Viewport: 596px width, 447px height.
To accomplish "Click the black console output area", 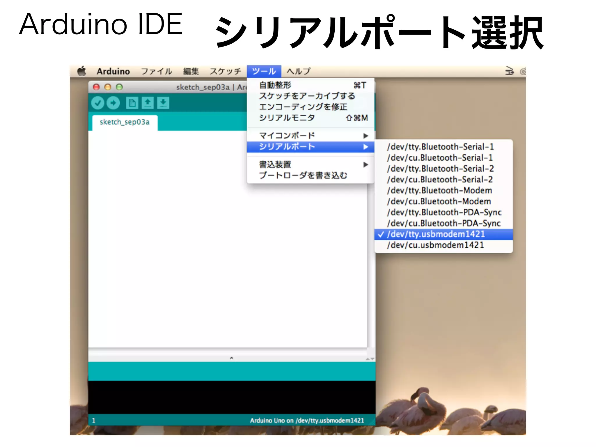I will pos(232,397).
